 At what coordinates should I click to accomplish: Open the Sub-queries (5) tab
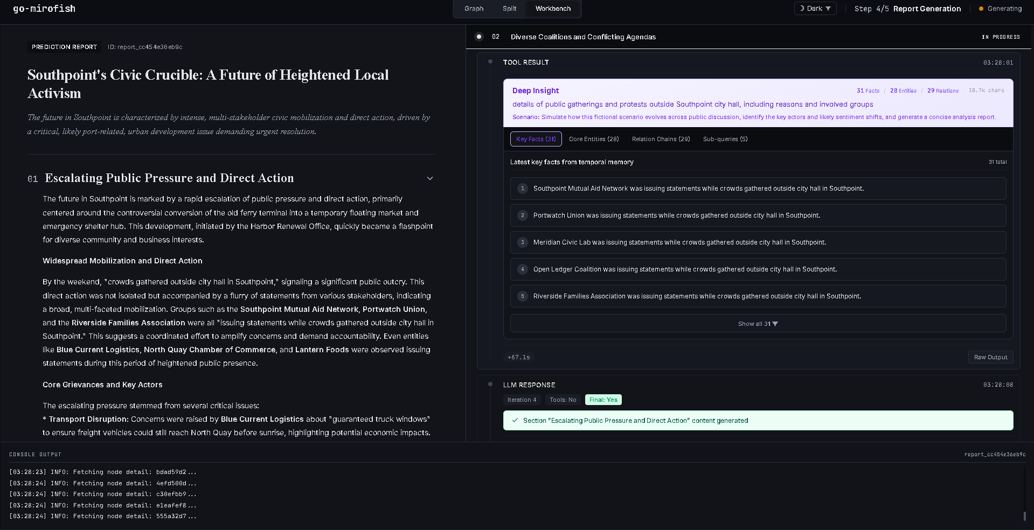pyautogui.click(x=725, y=139)
